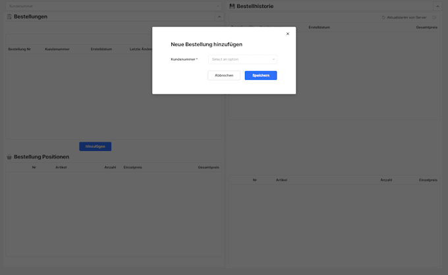Click the Kundenummer * label in the dialog

click(184, 59)
